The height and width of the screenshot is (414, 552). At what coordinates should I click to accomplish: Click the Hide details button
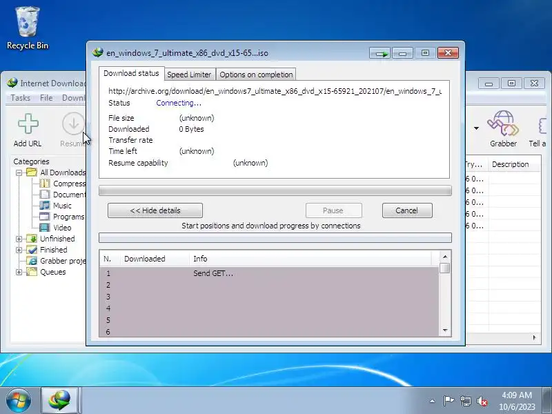[155, 210]
